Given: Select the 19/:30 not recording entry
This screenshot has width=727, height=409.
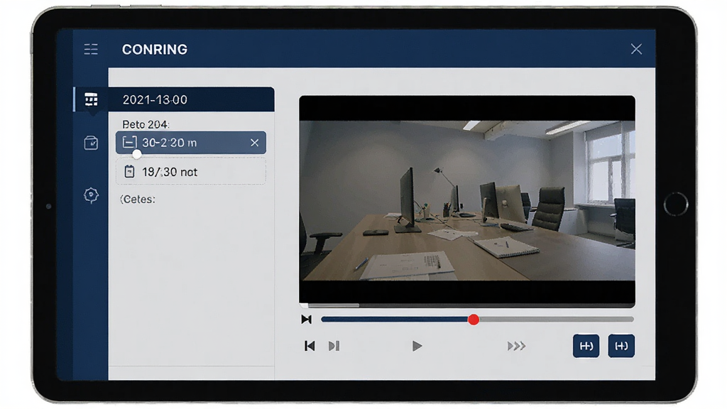Looking at the screenshot, I should click(190, 172).
